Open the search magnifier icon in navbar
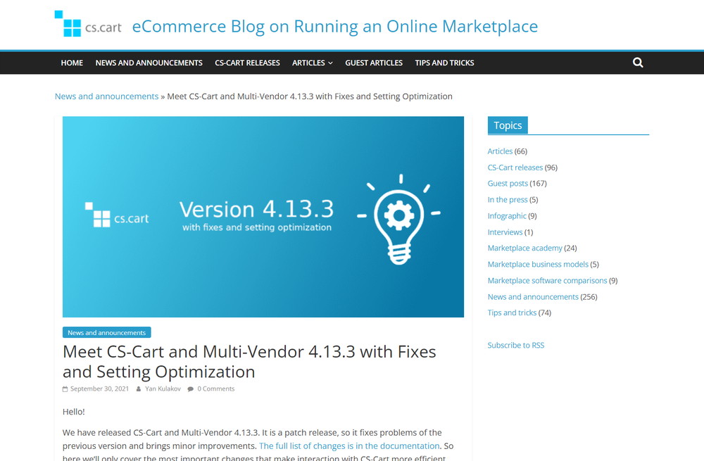 coord(638,63)
